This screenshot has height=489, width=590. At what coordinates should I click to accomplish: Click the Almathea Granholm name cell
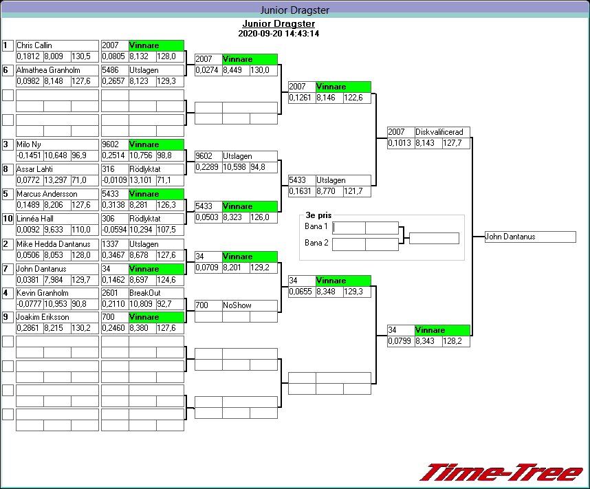coord(57,70)
